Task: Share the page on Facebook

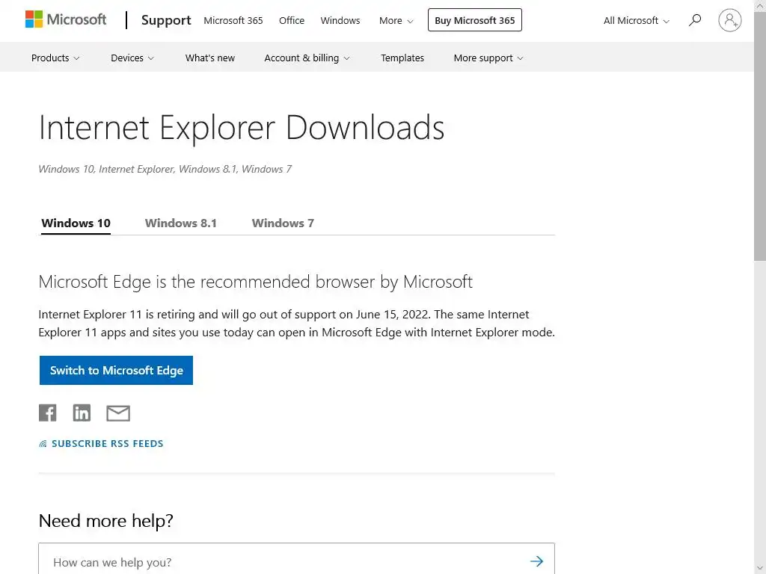Action: click(48, 413)
